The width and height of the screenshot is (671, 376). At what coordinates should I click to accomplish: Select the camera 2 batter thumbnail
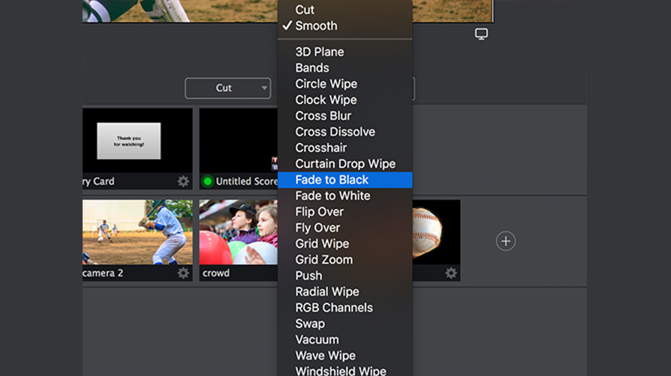[137, 232]
